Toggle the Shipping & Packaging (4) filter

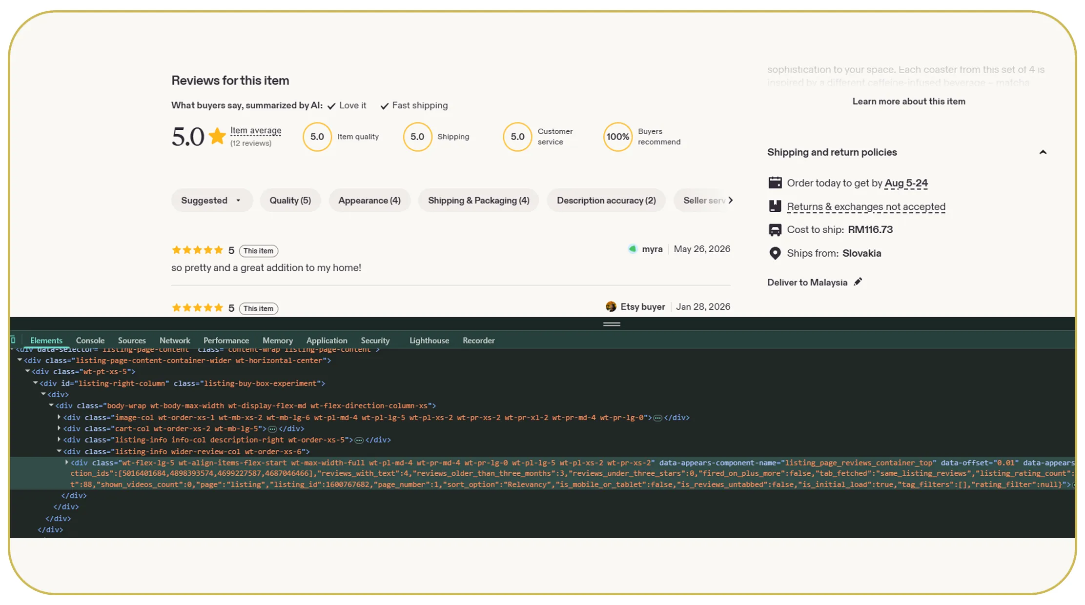tap(479, 201)
